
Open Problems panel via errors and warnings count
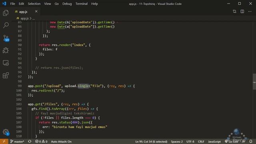[x=41, y=142]
